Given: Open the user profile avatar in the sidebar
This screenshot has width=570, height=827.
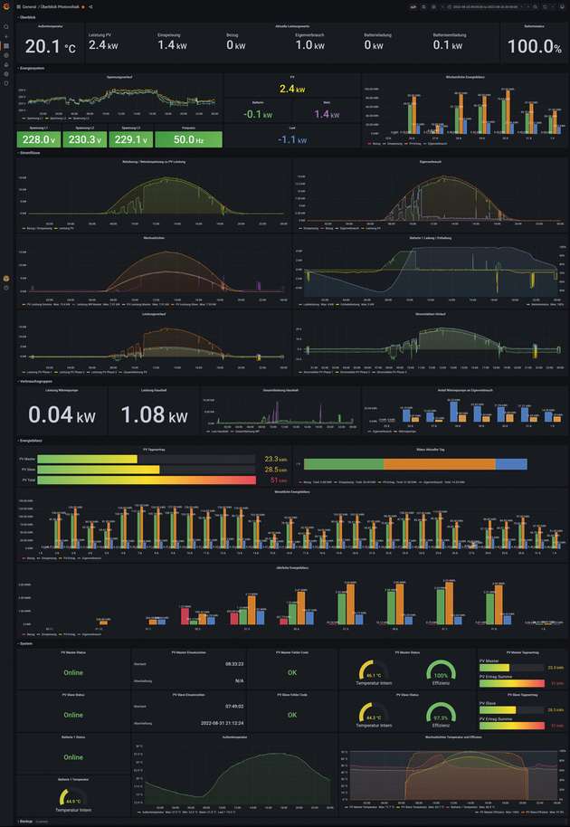Looking at the screenshot, I should pos(6,278).
